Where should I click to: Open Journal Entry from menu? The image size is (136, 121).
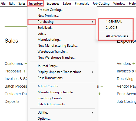(x=48, y=66)
